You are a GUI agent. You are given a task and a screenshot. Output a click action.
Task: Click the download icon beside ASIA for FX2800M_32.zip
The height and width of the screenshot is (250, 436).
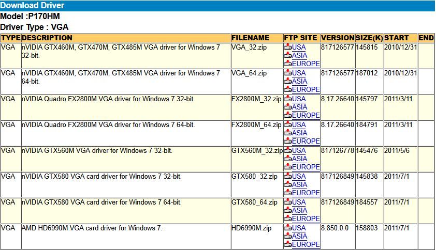pos(287,107)
